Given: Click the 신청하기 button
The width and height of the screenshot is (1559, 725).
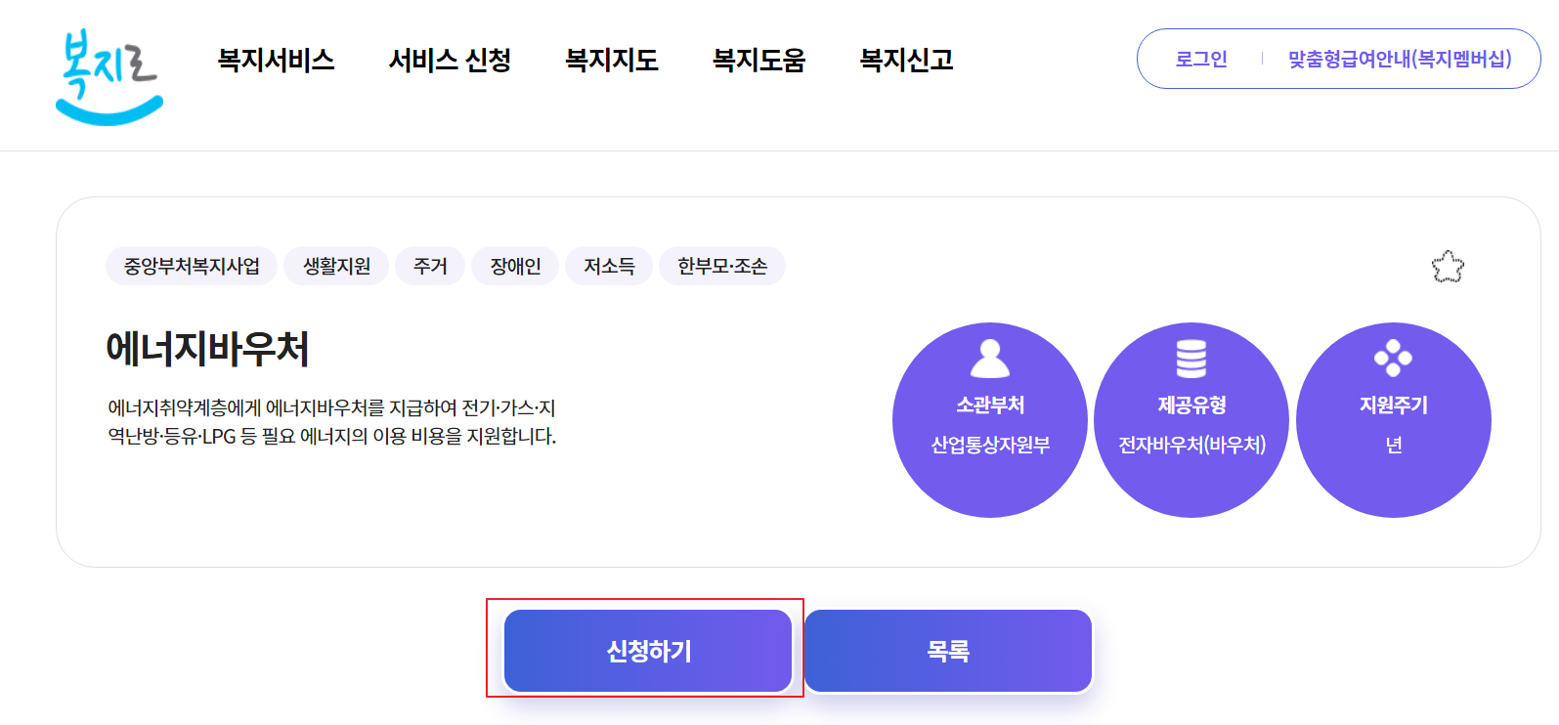Looking at the screenshot, I should coord(648,651).
